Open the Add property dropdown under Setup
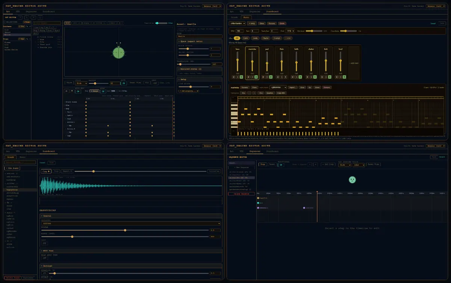Viewport: 451px width, 283px height. [x=189, y=91]
